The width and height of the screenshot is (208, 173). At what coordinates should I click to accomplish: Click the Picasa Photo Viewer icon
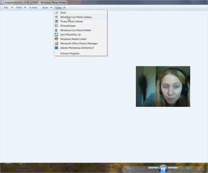(x=56, y=21)
